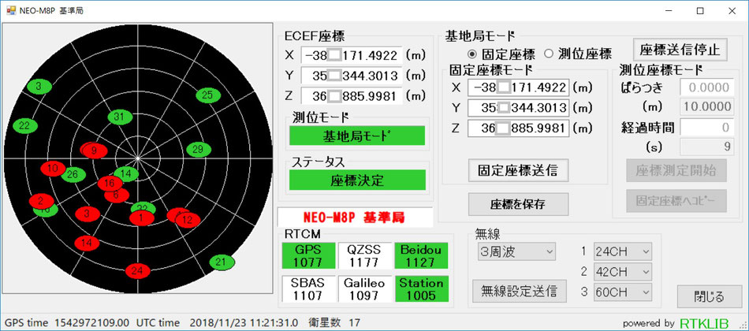Click red satellite 12 marker
749x331 pixels.
(188, 220)
